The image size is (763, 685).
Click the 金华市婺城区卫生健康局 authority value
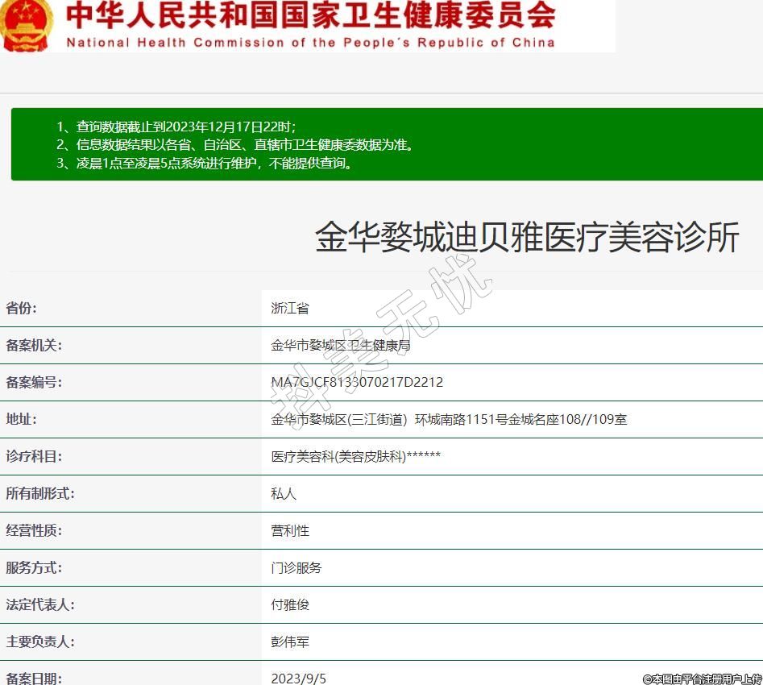(341, 345)
